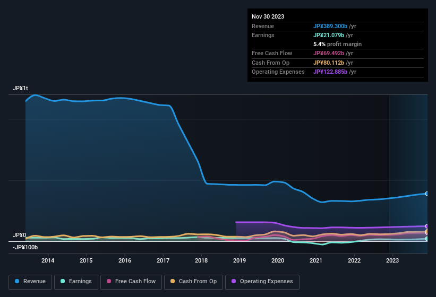Click the JP¥389.300b revenue value in tooltip
The height and width of the screenshot is (297, 436).
pos(330,26)
